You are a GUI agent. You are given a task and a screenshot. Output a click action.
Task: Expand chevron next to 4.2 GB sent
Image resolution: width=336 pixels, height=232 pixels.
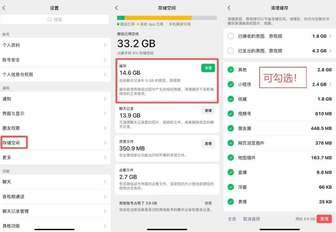tap(330, 51)
